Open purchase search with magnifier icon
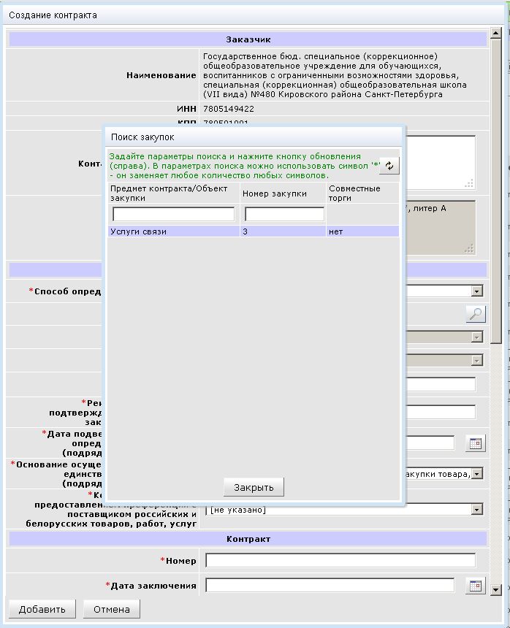The width and height of the screenshot is (510, 628). (476, 314)
